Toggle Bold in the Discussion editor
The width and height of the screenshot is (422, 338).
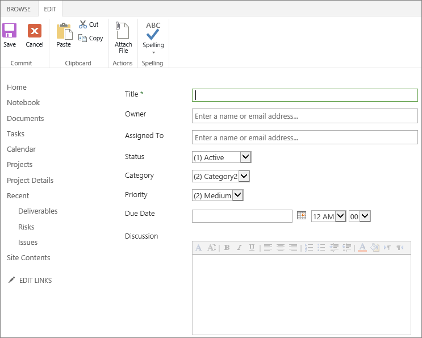pos(227,248)
